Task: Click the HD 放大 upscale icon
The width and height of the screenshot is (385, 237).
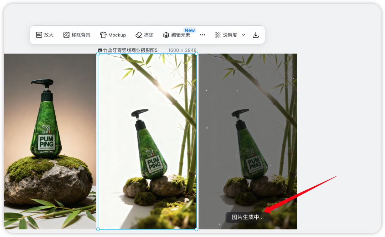Action: [39, 35]
